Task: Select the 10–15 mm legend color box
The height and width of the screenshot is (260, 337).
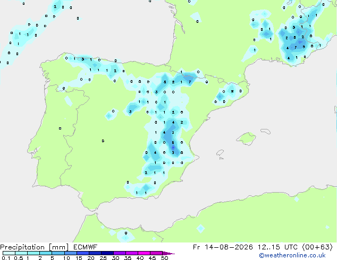Action: [71, 253]
